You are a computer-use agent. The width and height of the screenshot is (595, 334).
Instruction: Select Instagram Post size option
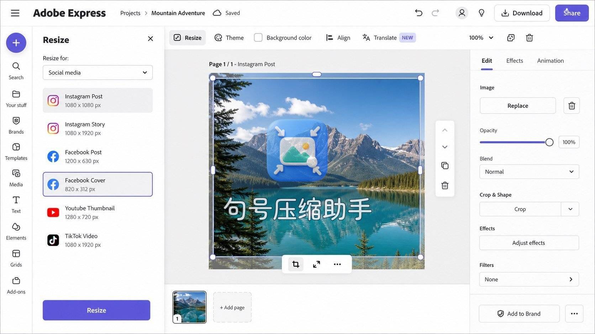tap(98, 100)
